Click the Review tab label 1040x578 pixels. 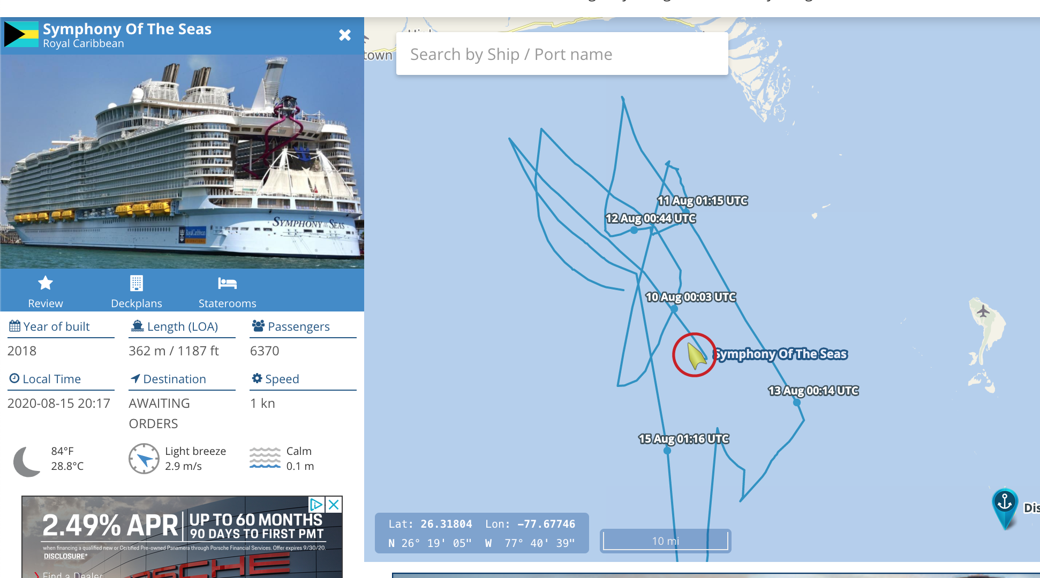point(46,303)
